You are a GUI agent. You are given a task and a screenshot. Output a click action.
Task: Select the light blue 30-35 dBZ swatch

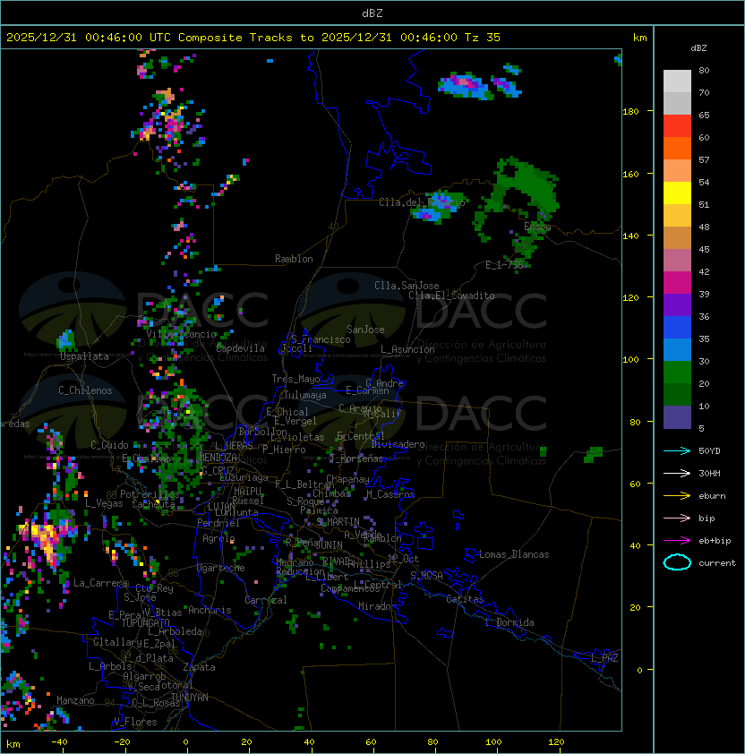pyautogui.click(x=677, y=349)
